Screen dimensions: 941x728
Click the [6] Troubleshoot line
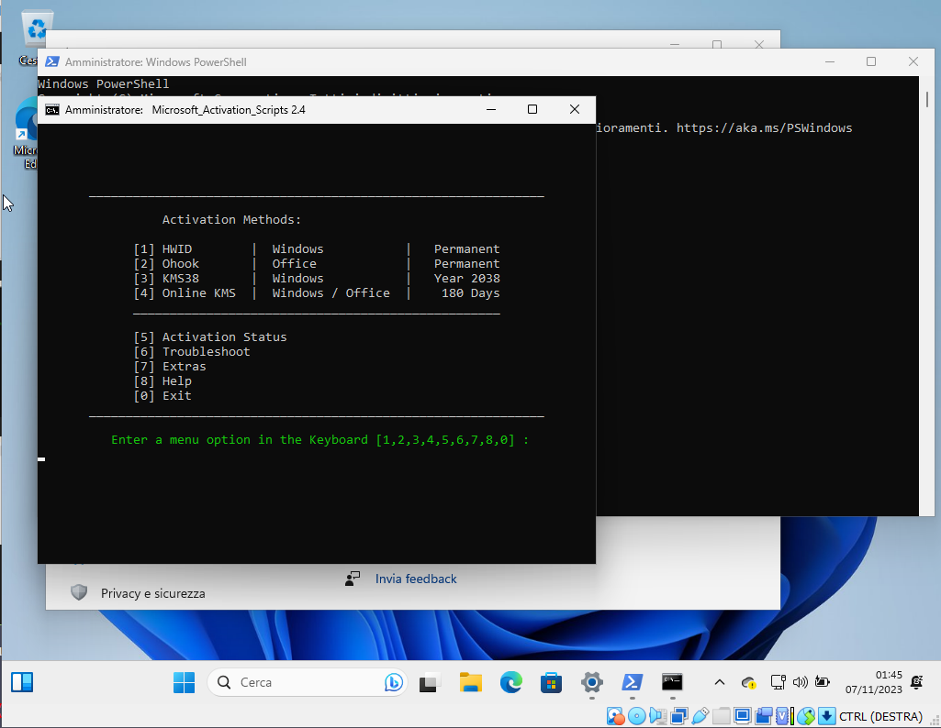192,352
